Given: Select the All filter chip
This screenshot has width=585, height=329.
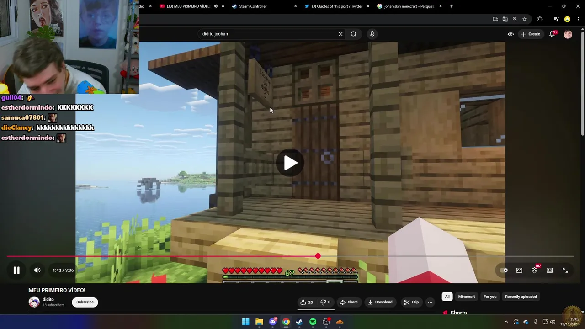Looking at the screenshot, I should tap(447, 297).
